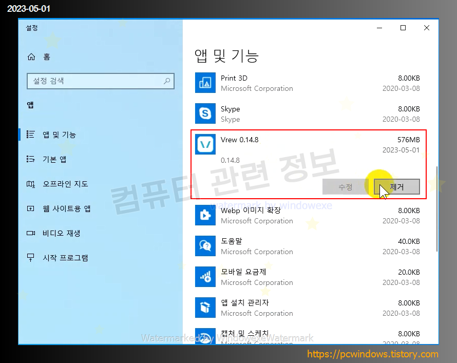This screenshot has width=457, height=363.
Task: Click the 앱 및 기능 page heading
Action: coord(226,55)
